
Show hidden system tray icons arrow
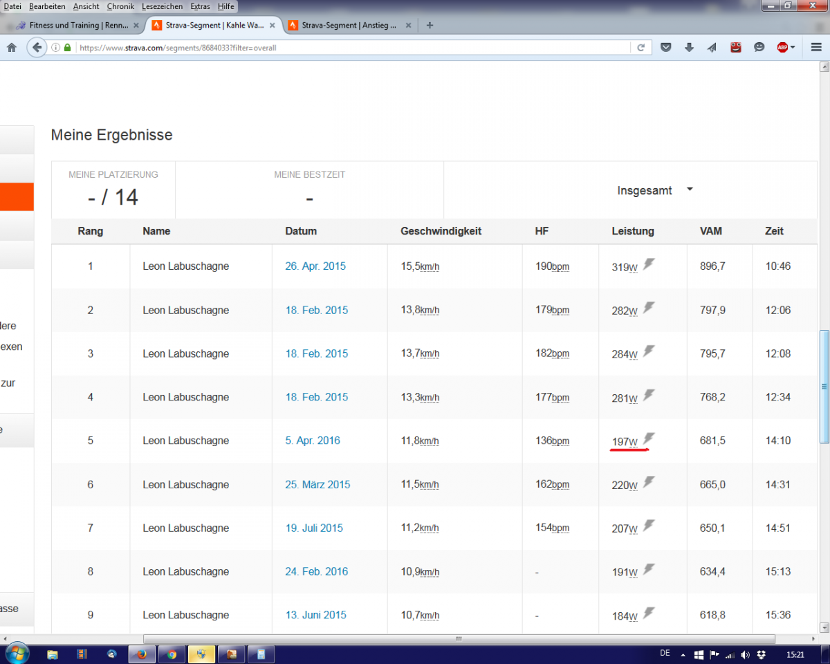coord(683,654)
